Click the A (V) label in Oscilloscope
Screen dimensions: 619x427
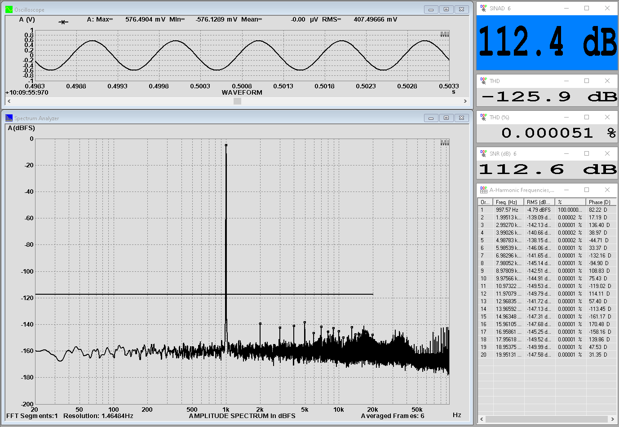point(27,19)
